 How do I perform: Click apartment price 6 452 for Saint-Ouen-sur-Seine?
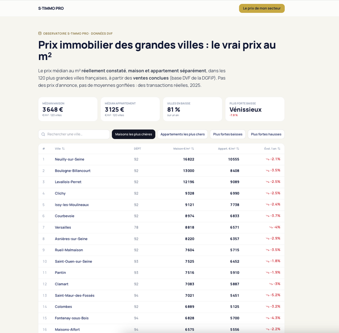235,262
